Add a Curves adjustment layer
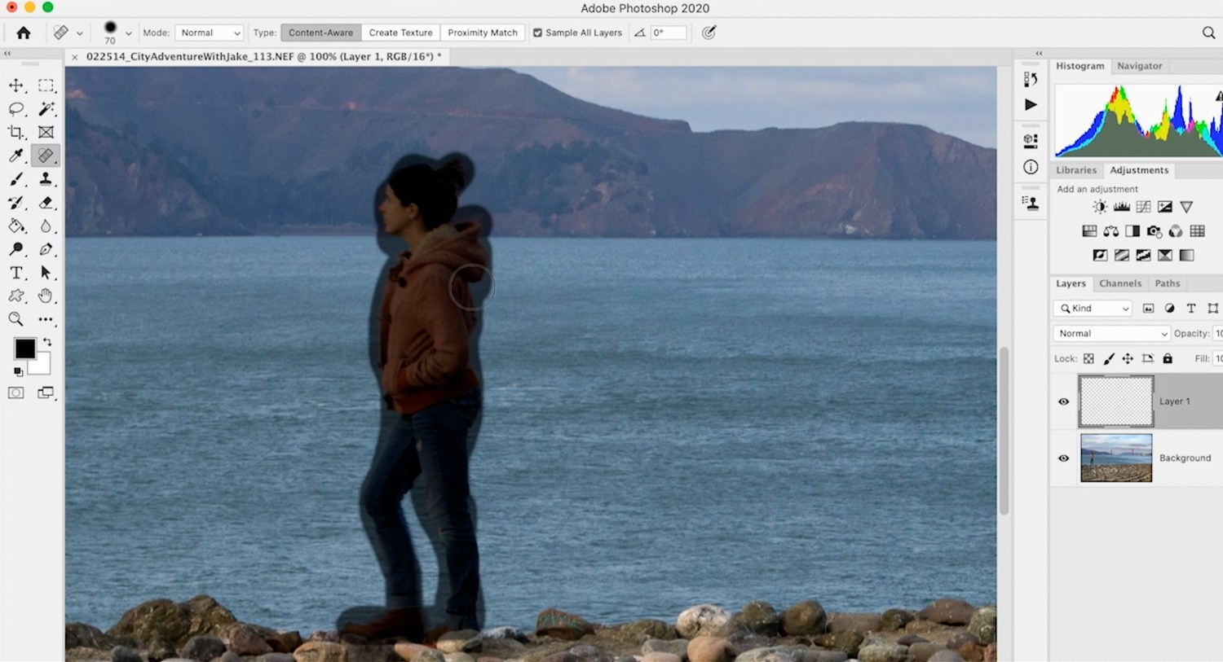 click(x=1142, y=206)
